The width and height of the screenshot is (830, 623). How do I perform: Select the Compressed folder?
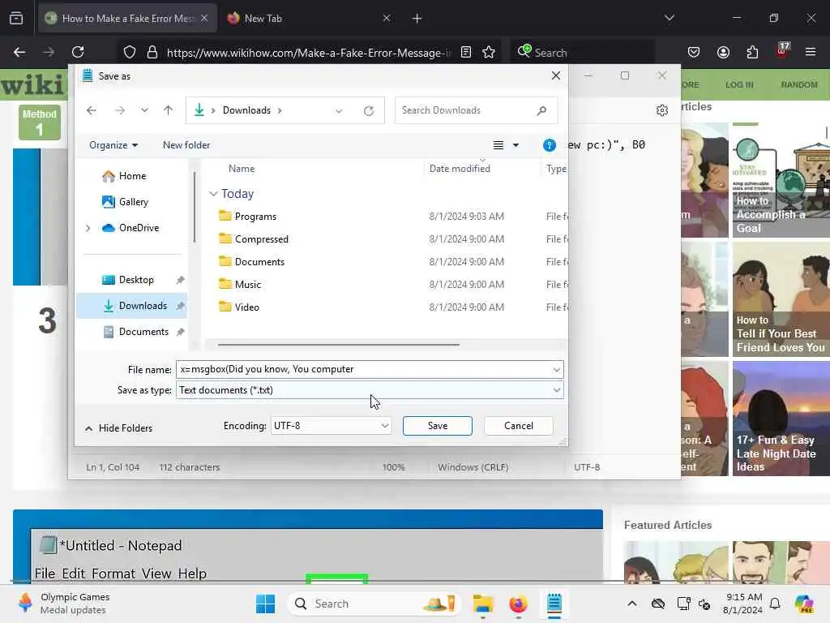click(x=262, y=239)
